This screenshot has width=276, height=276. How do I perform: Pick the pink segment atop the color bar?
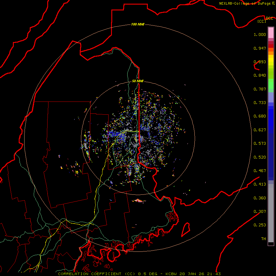pos(271,33)
